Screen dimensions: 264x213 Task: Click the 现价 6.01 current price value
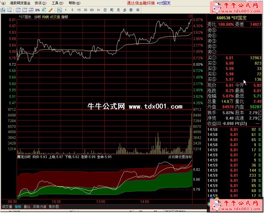tap(229, 85)
